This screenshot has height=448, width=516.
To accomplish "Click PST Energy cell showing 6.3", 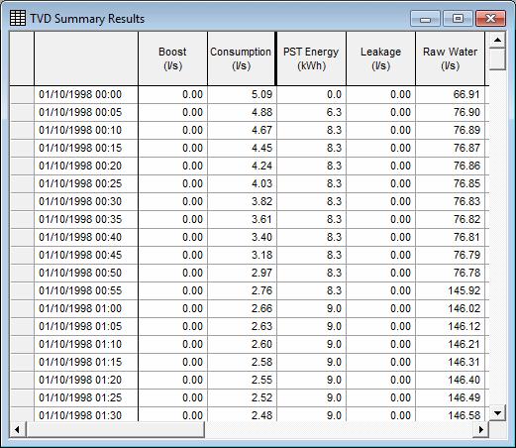I will (x=311, y=112).
